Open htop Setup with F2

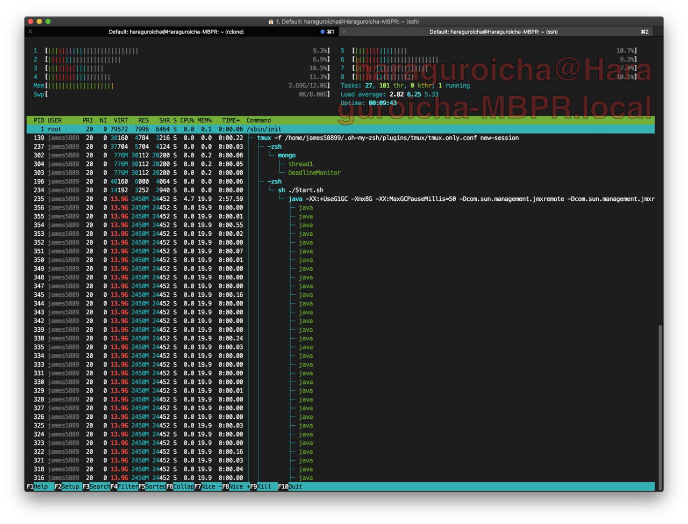(x=68, y=486)
